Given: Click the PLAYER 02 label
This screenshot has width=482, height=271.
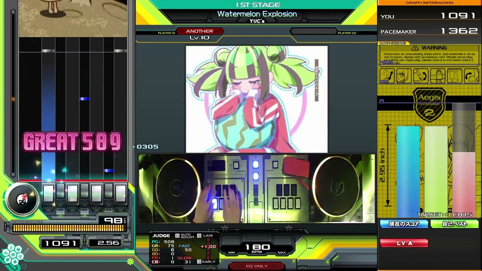Looking at the screenshot, I should (347, 33).
